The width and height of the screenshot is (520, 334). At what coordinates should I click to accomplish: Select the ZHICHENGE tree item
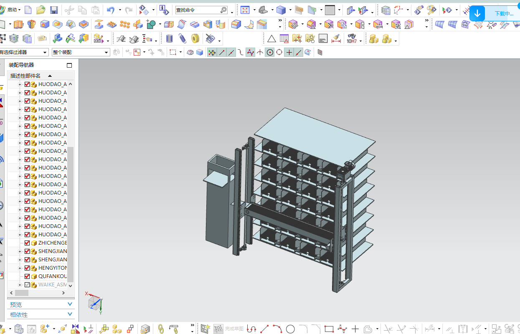point(53,243)
